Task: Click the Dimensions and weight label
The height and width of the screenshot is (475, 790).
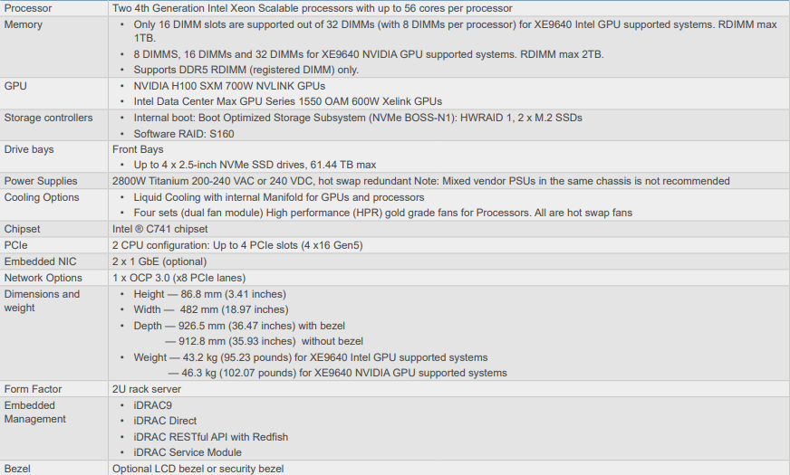Action: 42,300
